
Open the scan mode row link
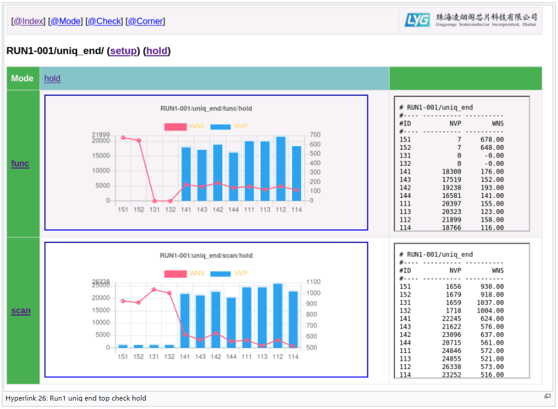20,311
